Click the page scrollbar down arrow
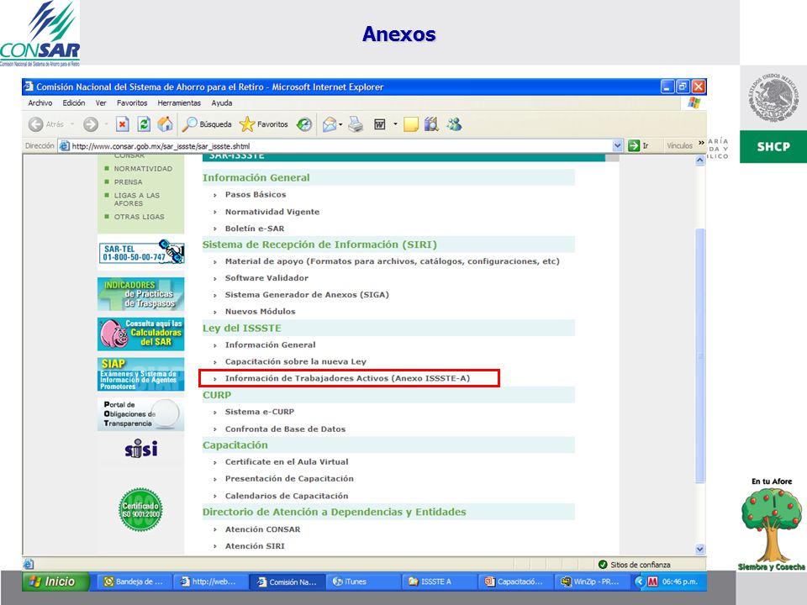This screenshot has width=807, height=605. 700,549
